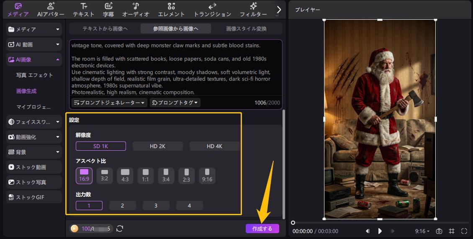Choose the 2:3 aspect ratio
Screen dimensions: 473x239
186,176
